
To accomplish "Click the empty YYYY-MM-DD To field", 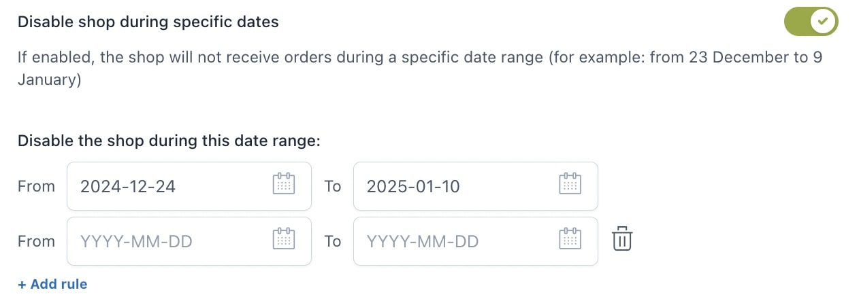I will coord(476,241).
